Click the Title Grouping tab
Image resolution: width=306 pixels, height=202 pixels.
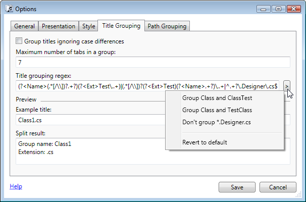pyautogui.click(x=121, y=26)
